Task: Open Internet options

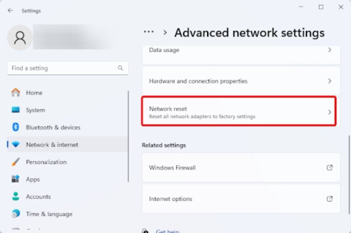Action: point(171,199)
